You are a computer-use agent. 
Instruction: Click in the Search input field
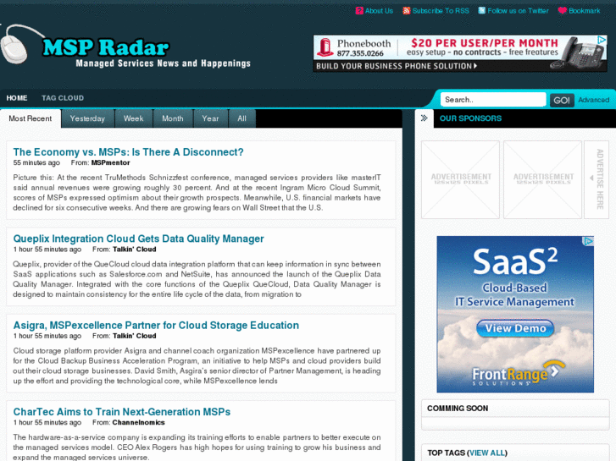[493, 100]
